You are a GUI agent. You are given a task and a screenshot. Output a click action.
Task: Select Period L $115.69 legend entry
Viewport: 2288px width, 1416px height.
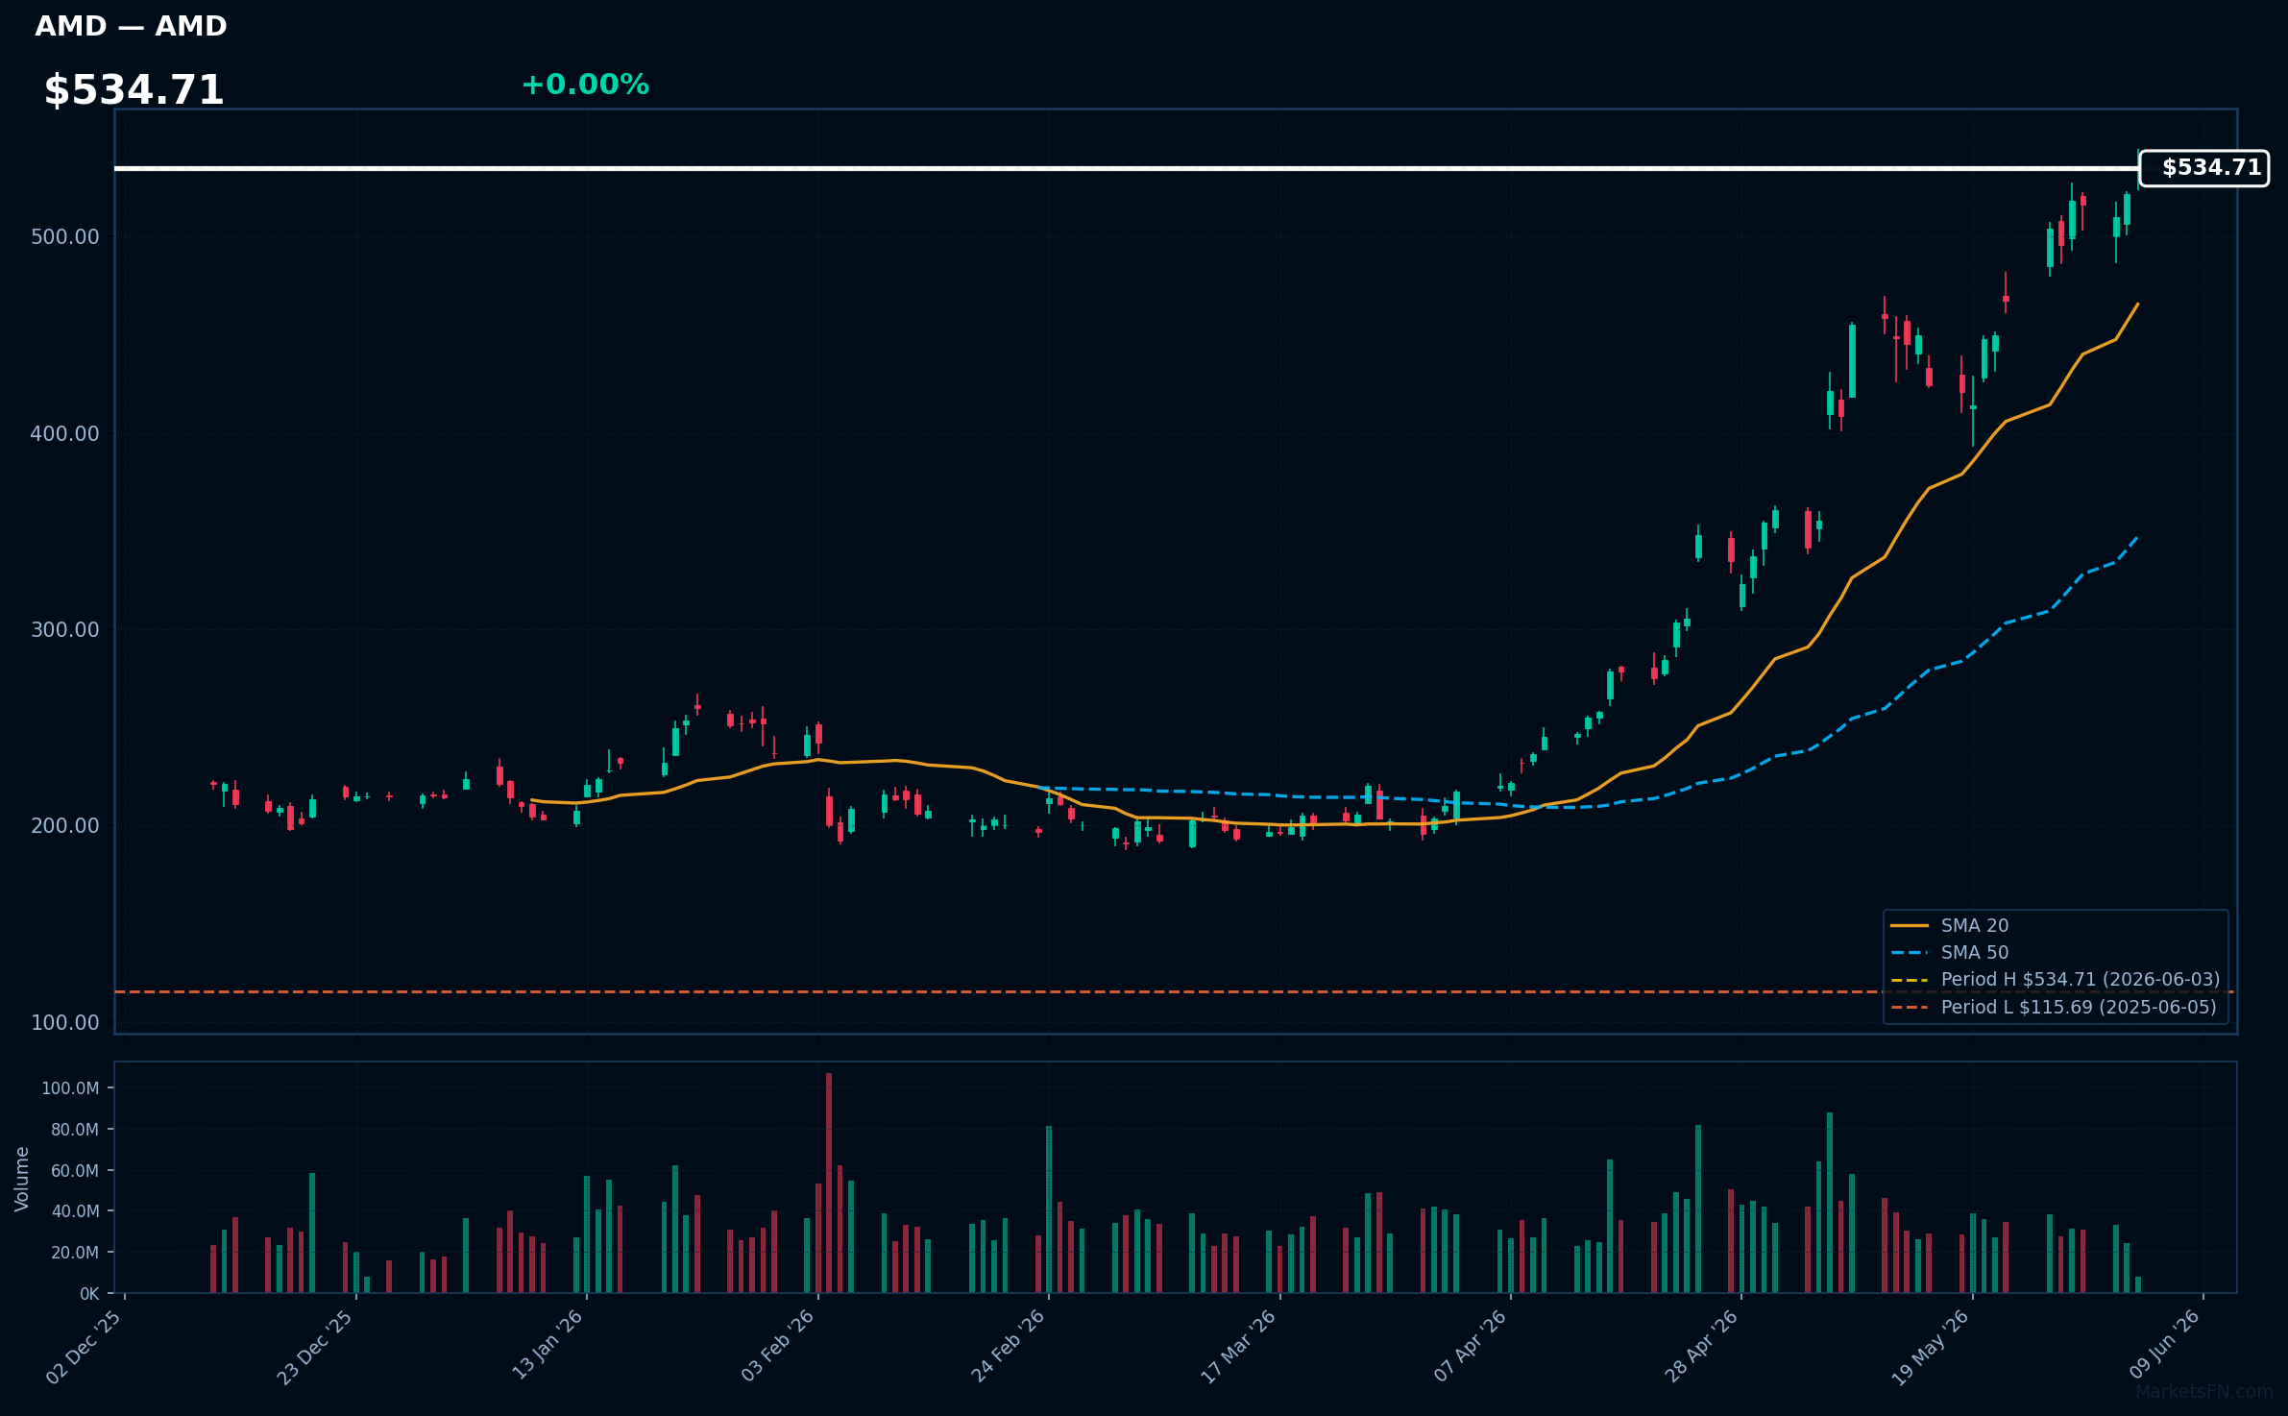click(x=2054, y=1007)
